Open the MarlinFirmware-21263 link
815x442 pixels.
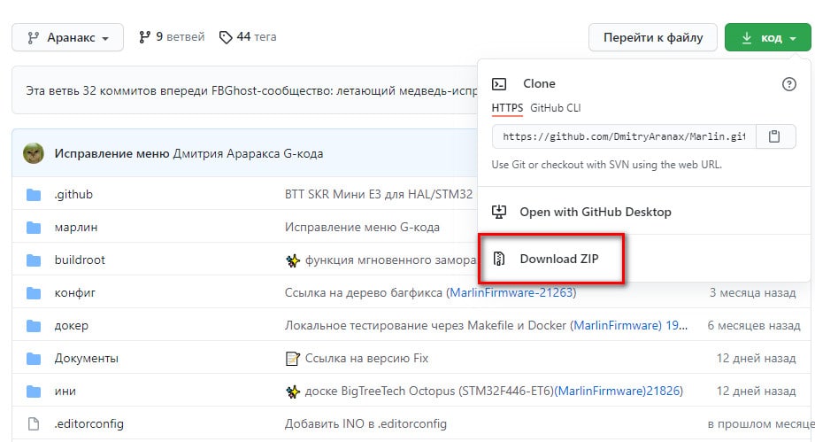tap(511, 293)
